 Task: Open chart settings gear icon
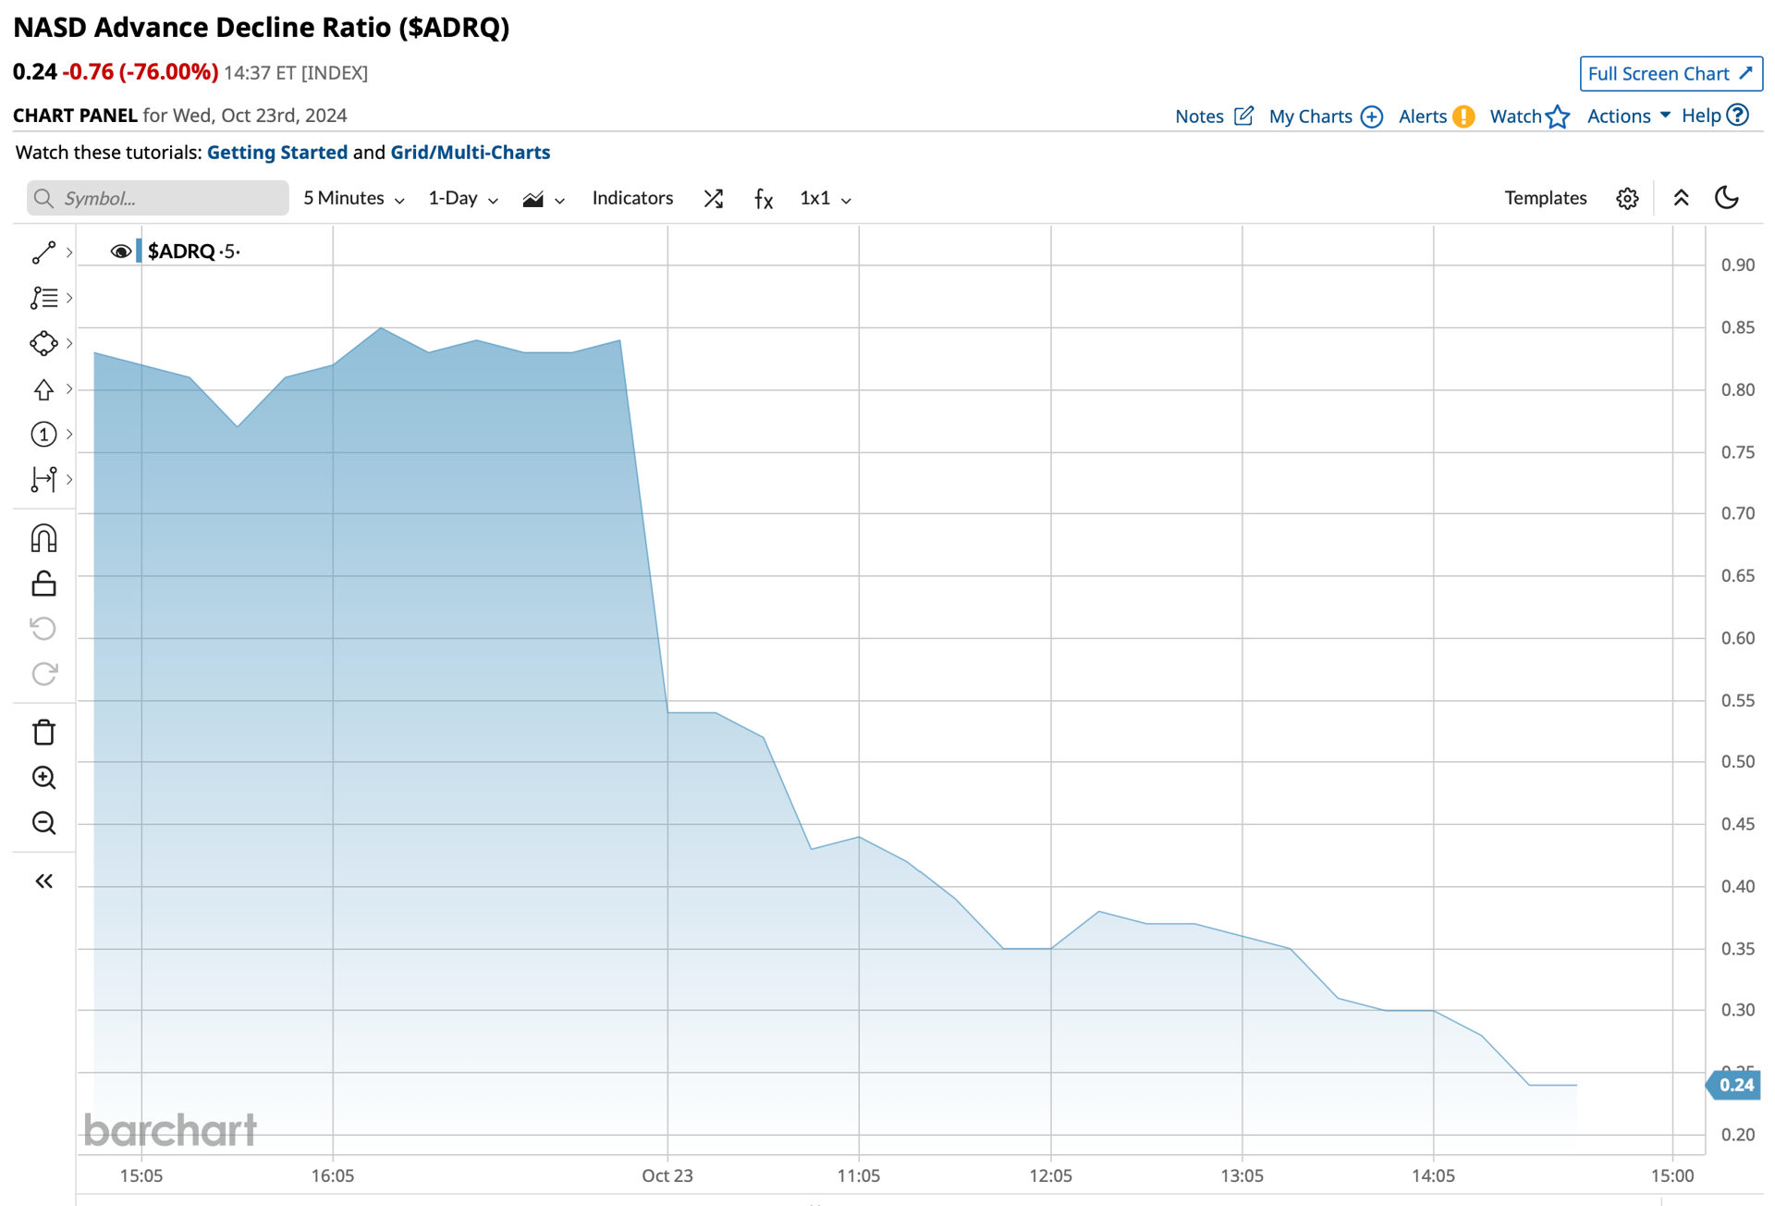(x=1627, y=198)
